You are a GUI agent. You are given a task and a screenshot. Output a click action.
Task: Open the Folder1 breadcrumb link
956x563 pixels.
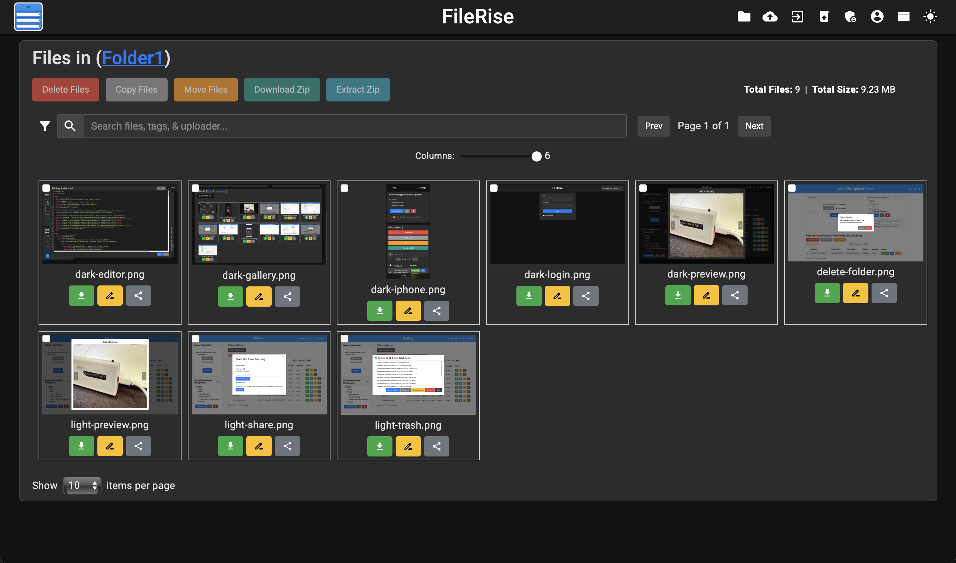133,58
